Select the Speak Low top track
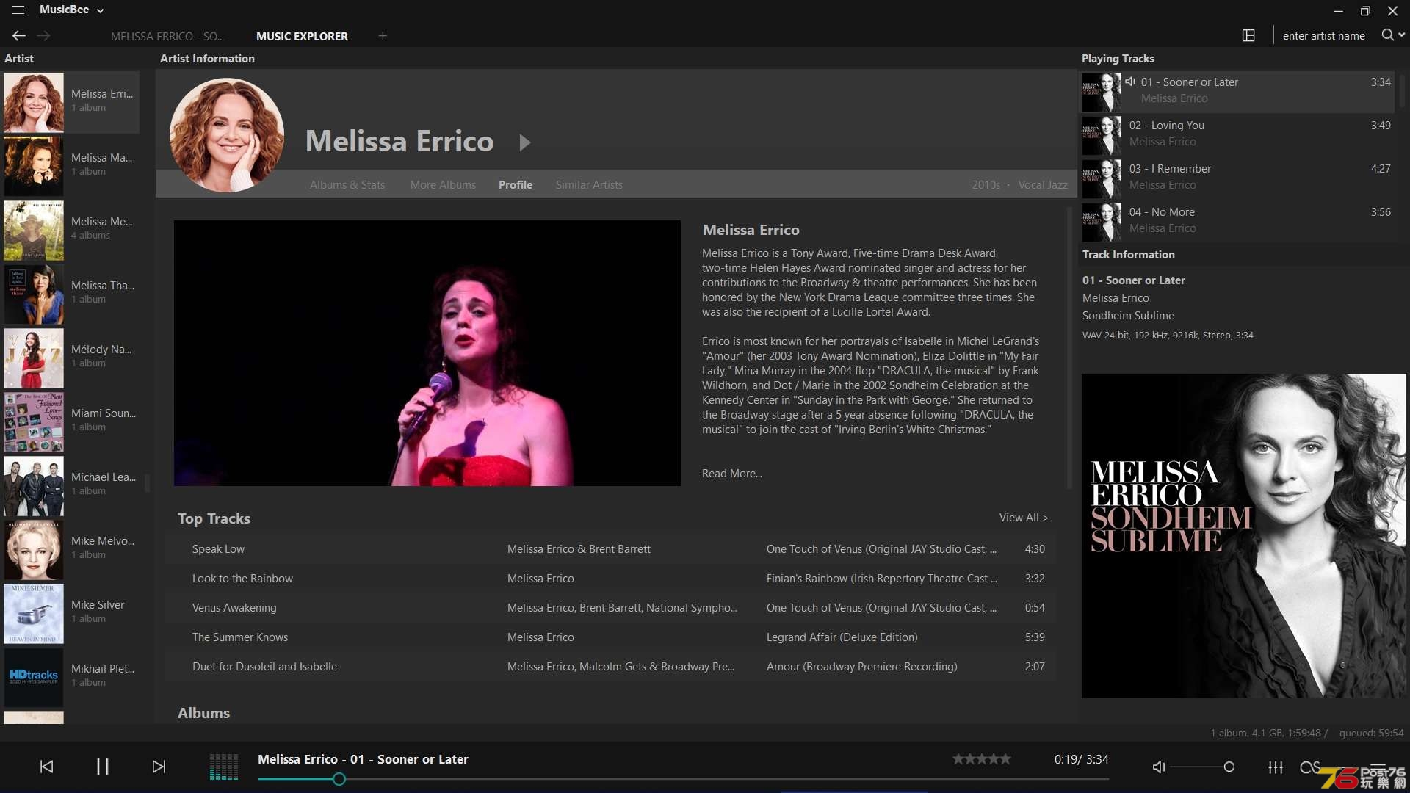Screen dimensions: 1410x793 [x=611, y=549]
